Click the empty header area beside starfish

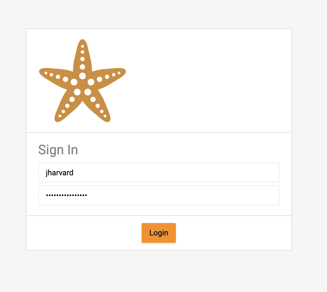207,81
